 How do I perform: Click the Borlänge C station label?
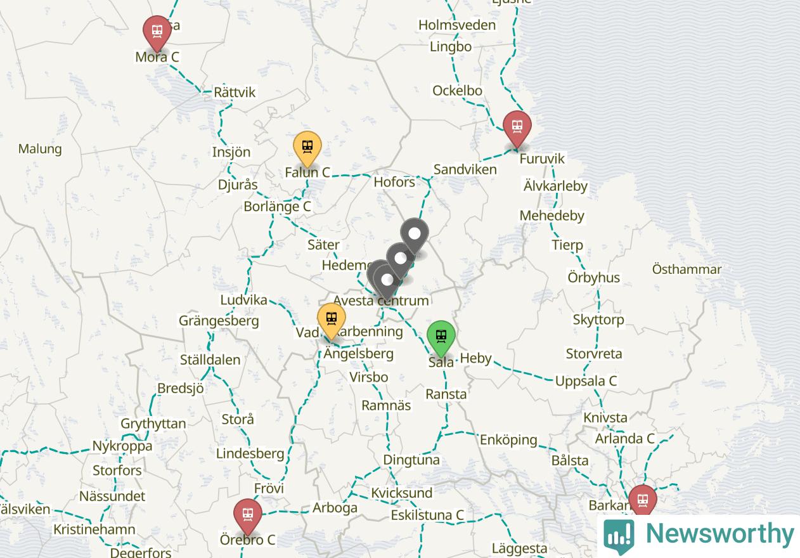(278, 207)
